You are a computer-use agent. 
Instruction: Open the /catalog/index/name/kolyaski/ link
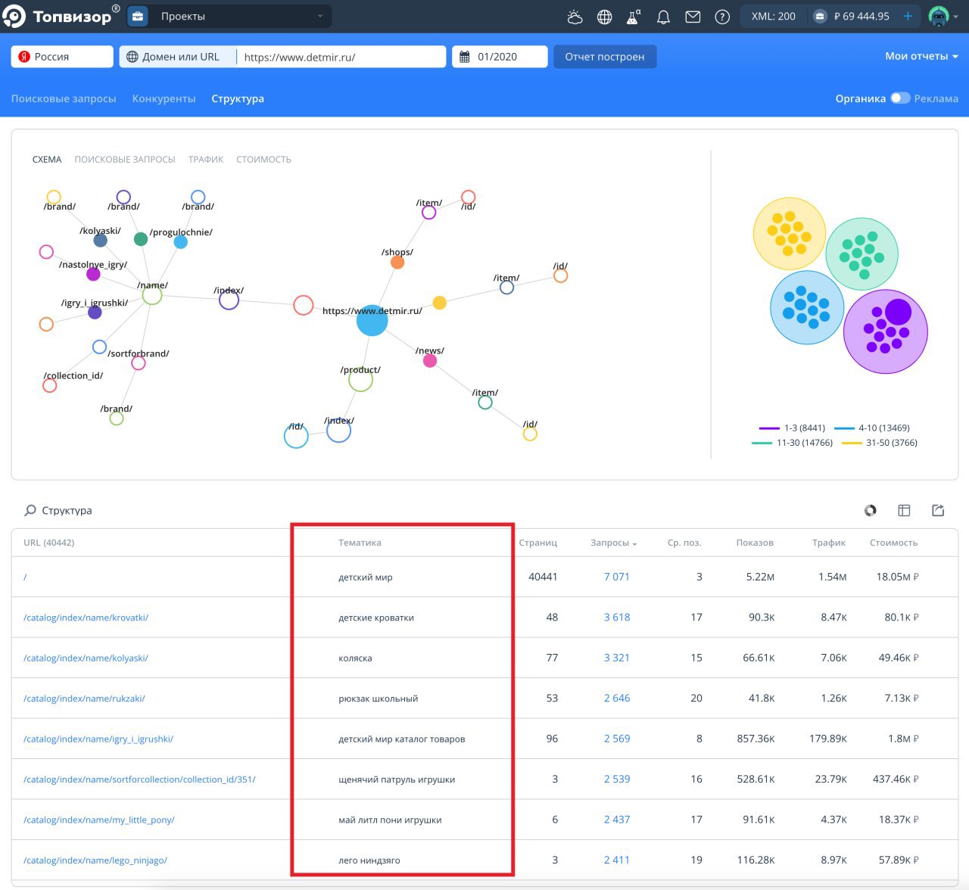86,658
